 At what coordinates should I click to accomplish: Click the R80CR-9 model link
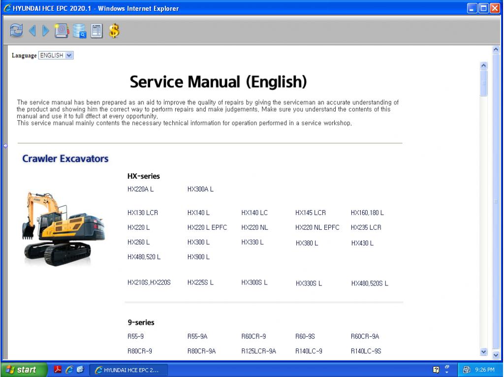pyautogui.click(x=140, y=351)
